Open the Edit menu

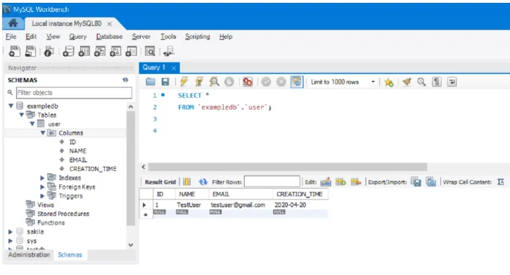(x=31, y=37)
